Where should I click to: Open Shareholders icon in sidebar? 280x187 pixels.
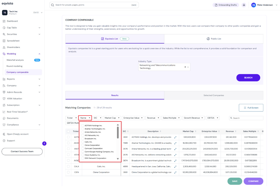click(4, 47)
